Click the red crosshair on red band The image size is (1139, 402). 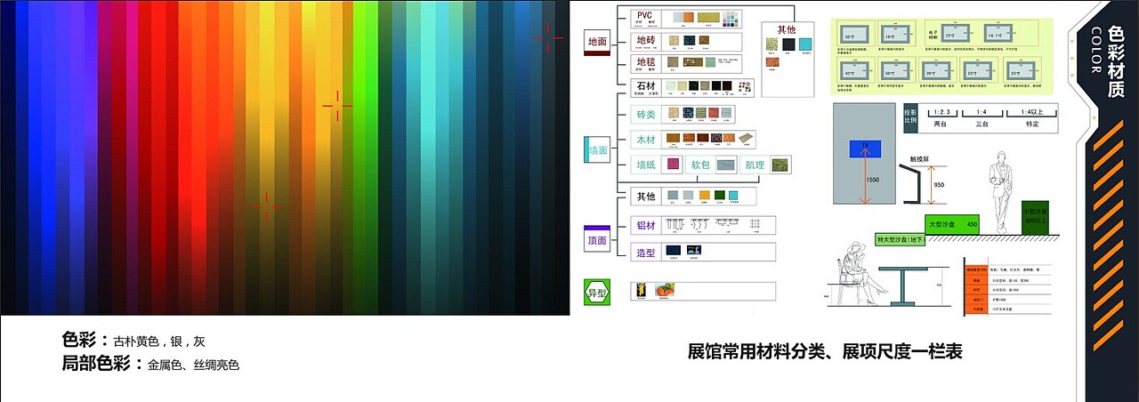coord(266,207)
